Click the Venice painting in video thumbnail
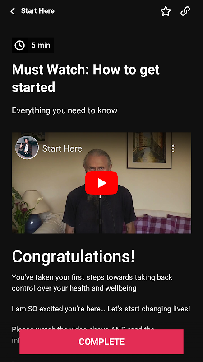The height and width of the screenshot is (362, 203). coord(149,150)
